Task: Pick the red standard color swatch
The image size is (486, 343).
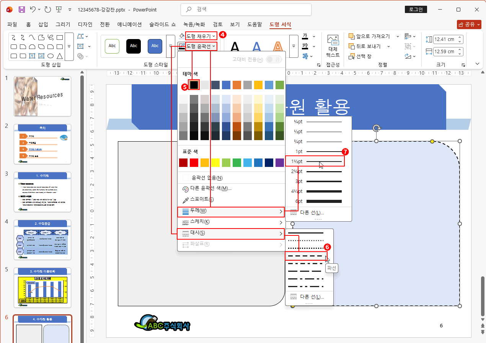Action: click(194, 163)
